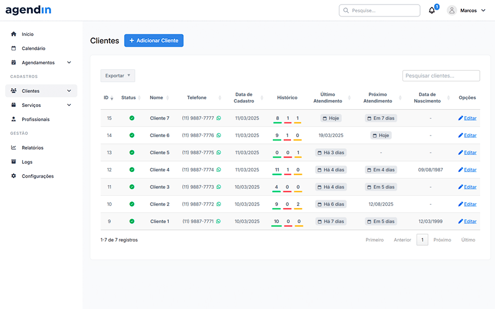The width and height of the screenshot is (495, 309).
Task: Click the Relatórios chart icon
Action: [14, 147]
